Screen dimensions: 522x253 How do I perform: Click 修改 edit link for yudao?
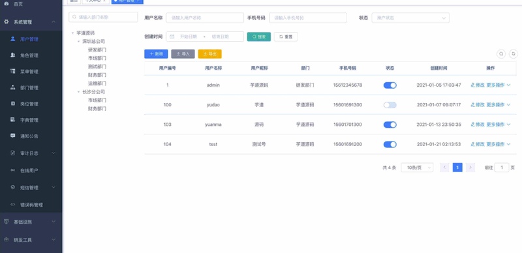click(478, 105)
